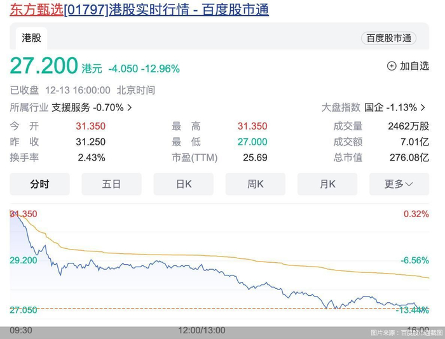Open 所属行业 支援服务 -0.70% link
Viewport: 445px width, 339px height.
(x=71, y=107)
